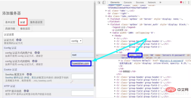This screenshot has width=191, height=98.
Task: Focus the HTTP 提示信息 input field
Action: point(82,93)
